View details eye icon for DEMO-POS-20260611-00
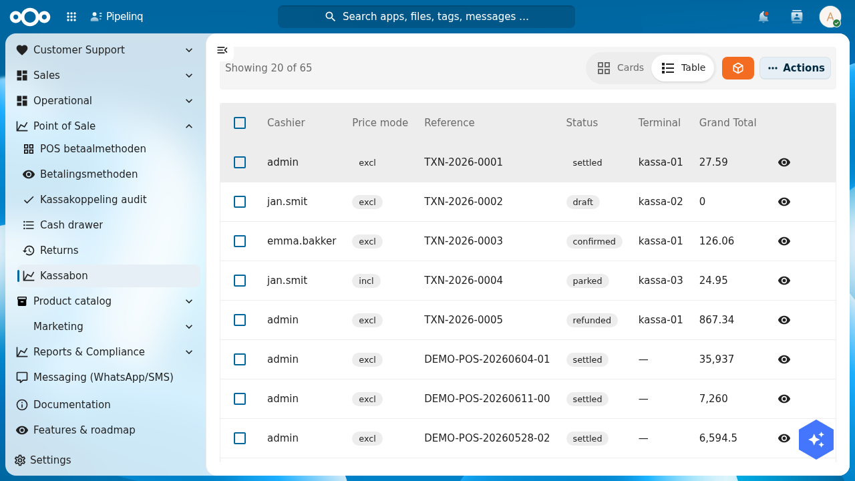The image size is (855, 481). 784,399
